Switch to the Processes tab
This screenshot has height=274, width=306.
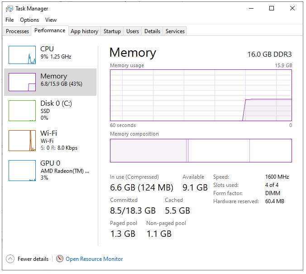(17, 31)
